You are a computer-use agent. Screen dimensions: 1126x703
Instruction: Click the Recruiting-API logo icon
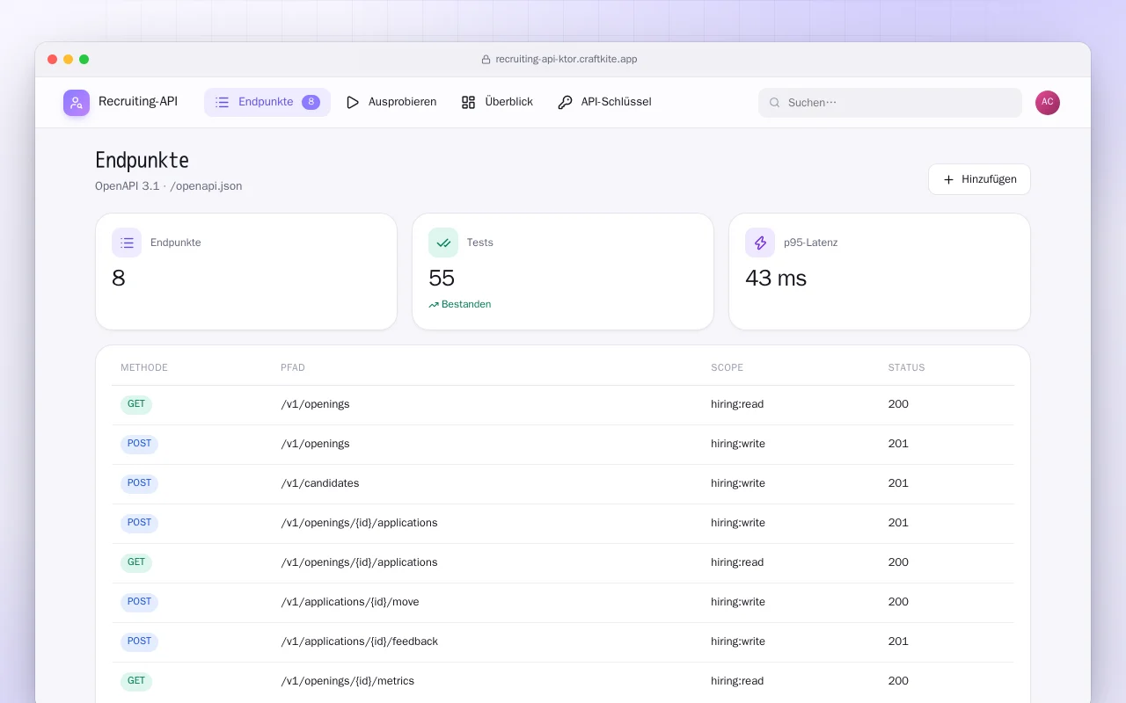point(77,103)
